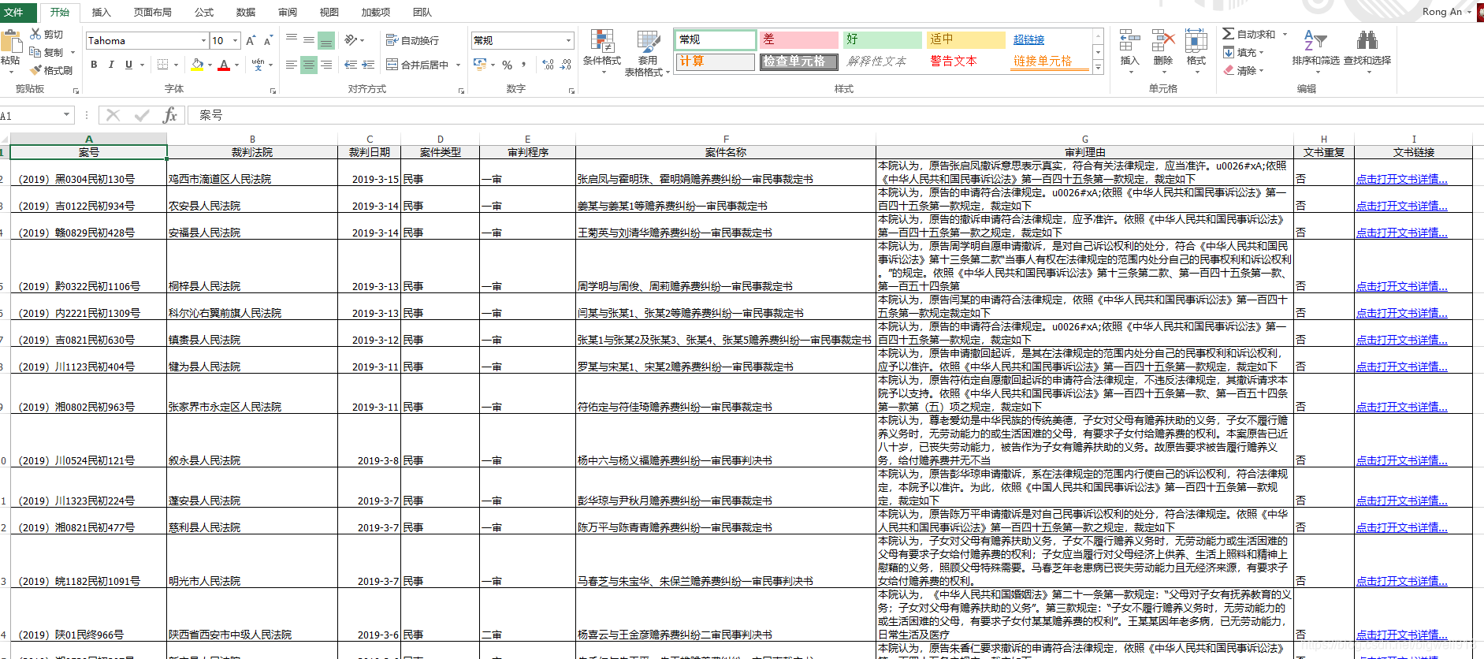
Task: Switch to the 数据 (Data) tab
Action: pos(246,12)
